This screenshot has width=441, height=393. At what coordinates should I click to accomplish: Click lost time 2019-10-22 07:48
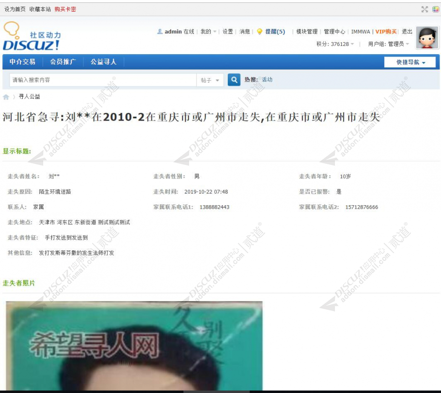tap(206, 192)
